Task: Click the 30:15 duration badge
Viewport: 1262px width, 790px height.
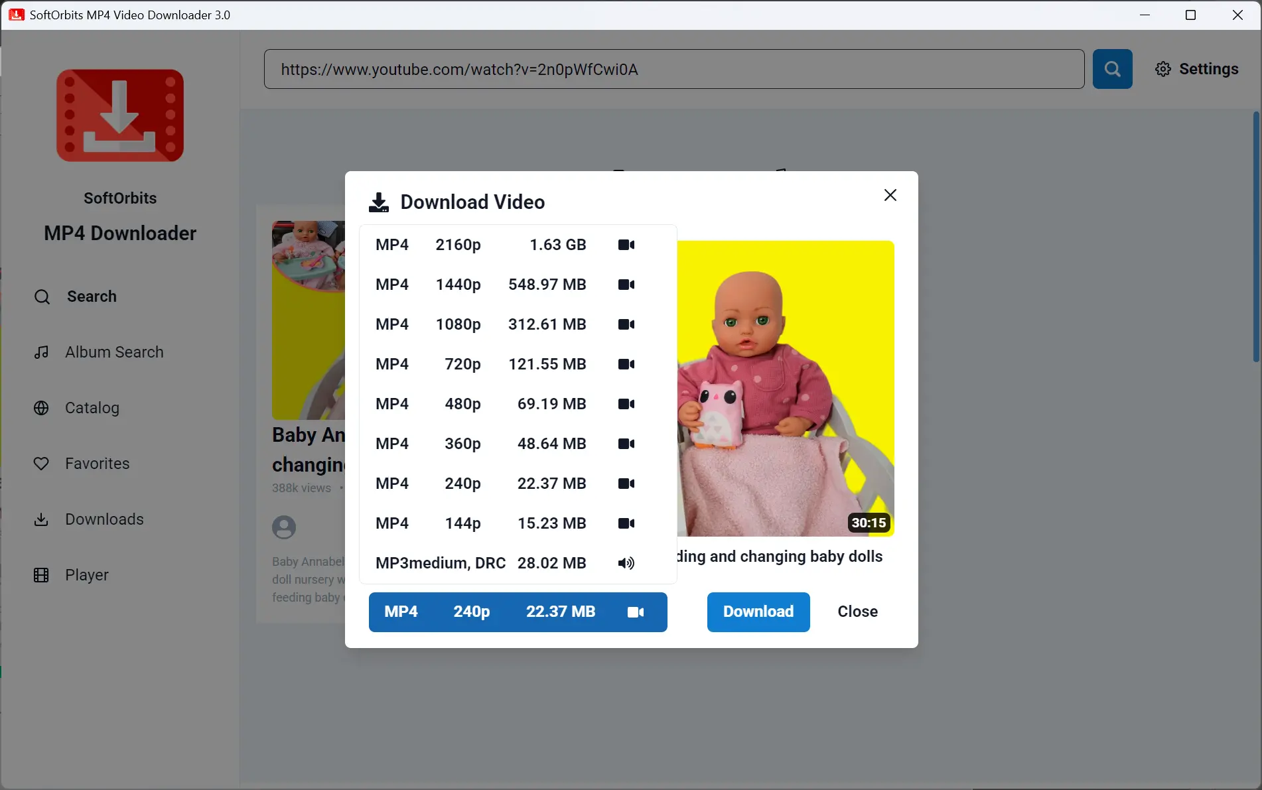Action: tap(869, 523)
